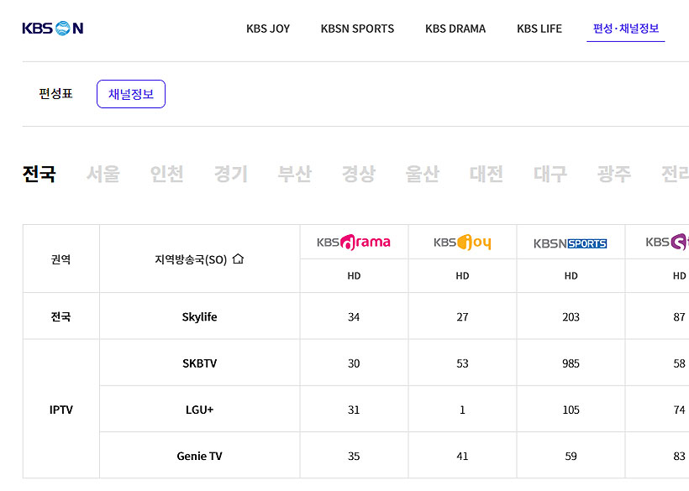Click LGU+ KBSN Sports channel 105
Viewport: 689px width, 491px height.
click(571, 410)
